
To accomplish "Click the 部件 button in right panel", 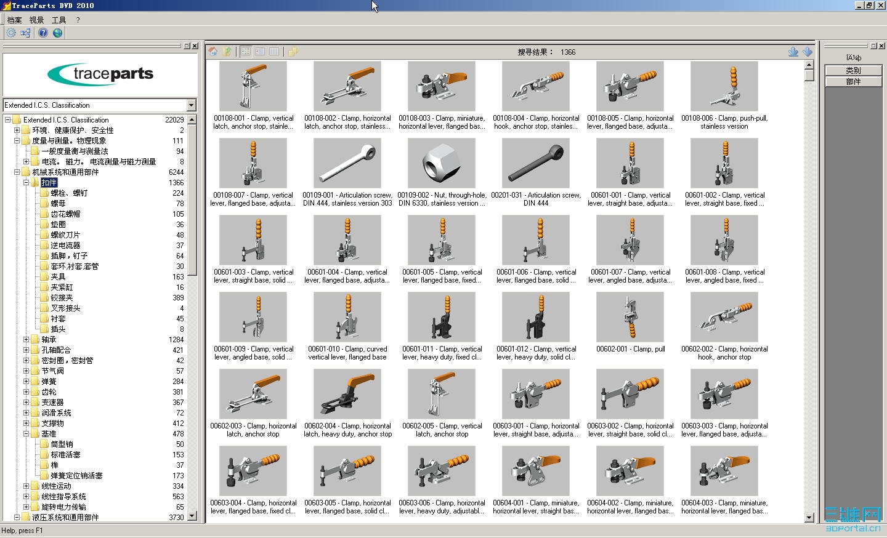I will (x=853, y=81).
